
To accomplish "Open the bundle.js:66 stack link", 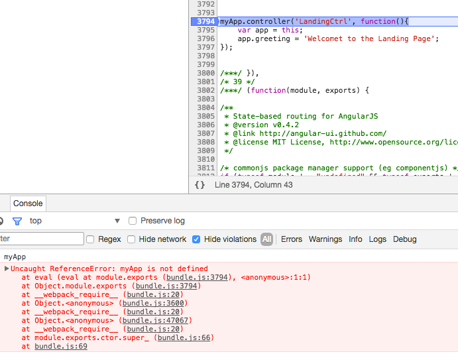I will (184, 337).
